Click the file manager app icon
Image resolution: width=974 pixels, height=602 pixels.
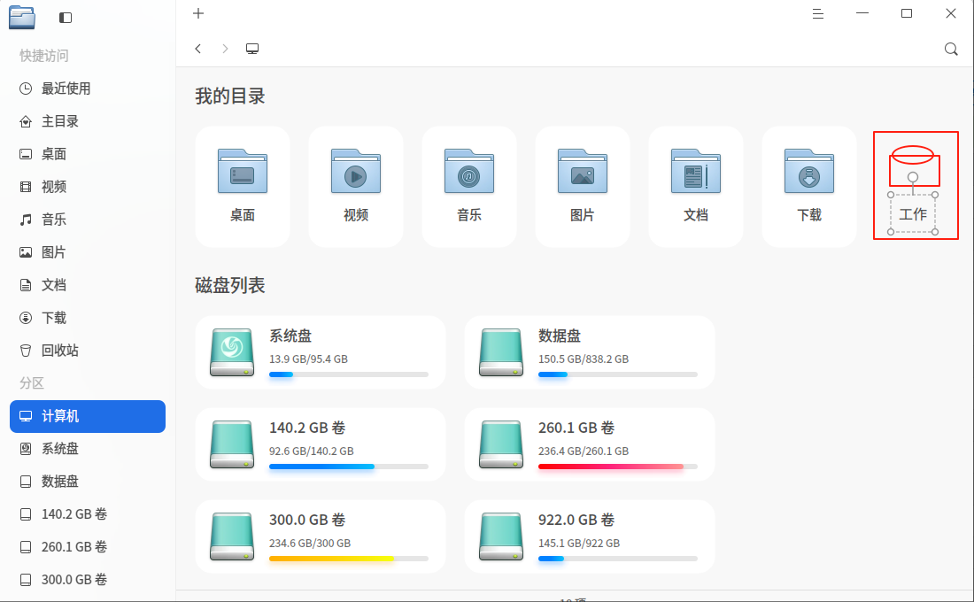pyautogui.click(x=22, y=18)
